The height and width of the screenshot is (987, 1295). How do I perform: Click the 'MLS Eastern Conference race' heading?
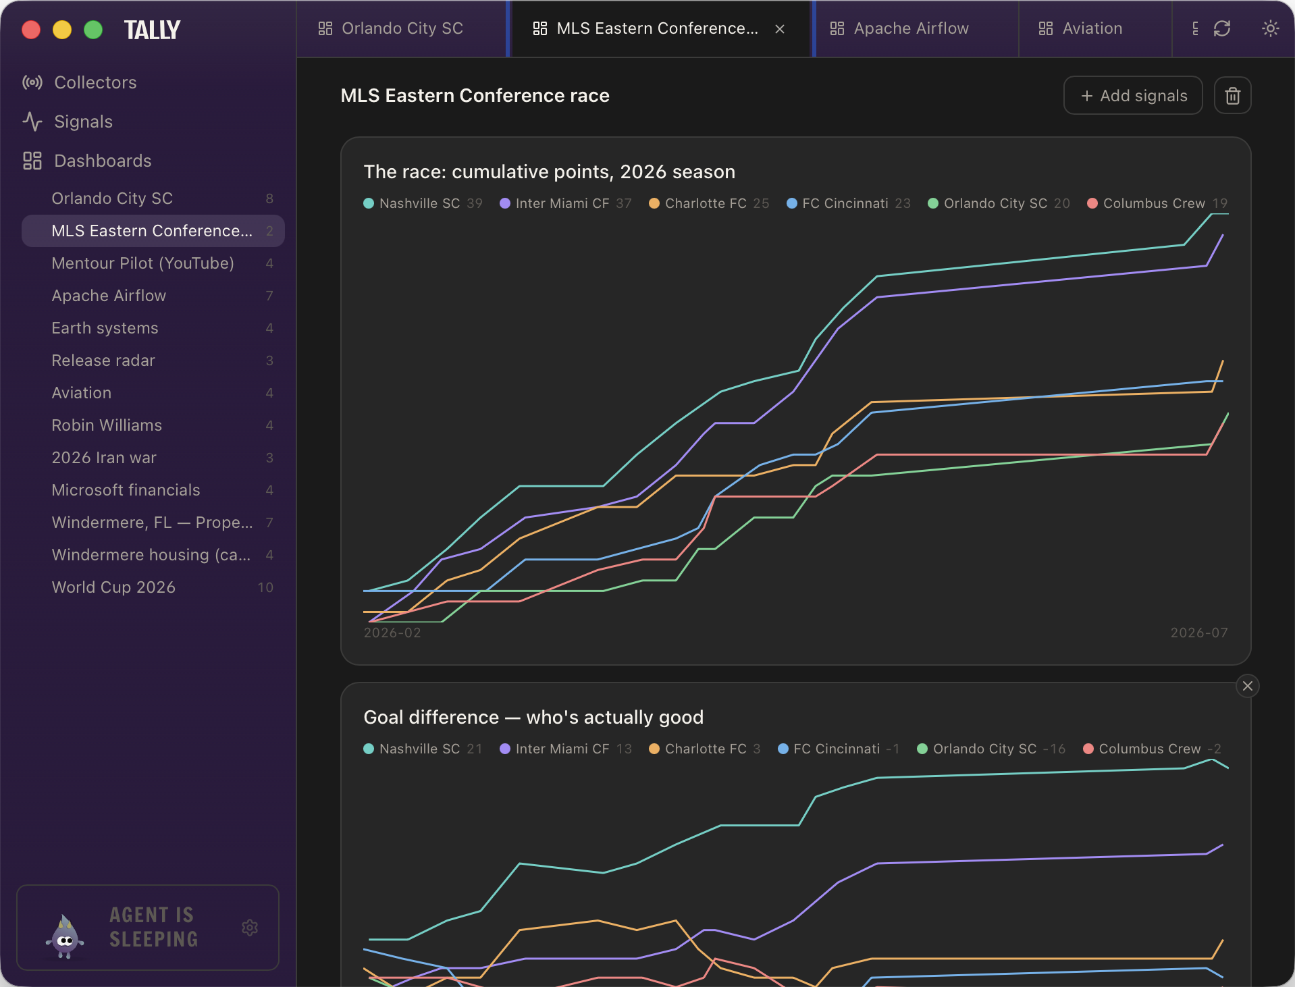point(475,96)
